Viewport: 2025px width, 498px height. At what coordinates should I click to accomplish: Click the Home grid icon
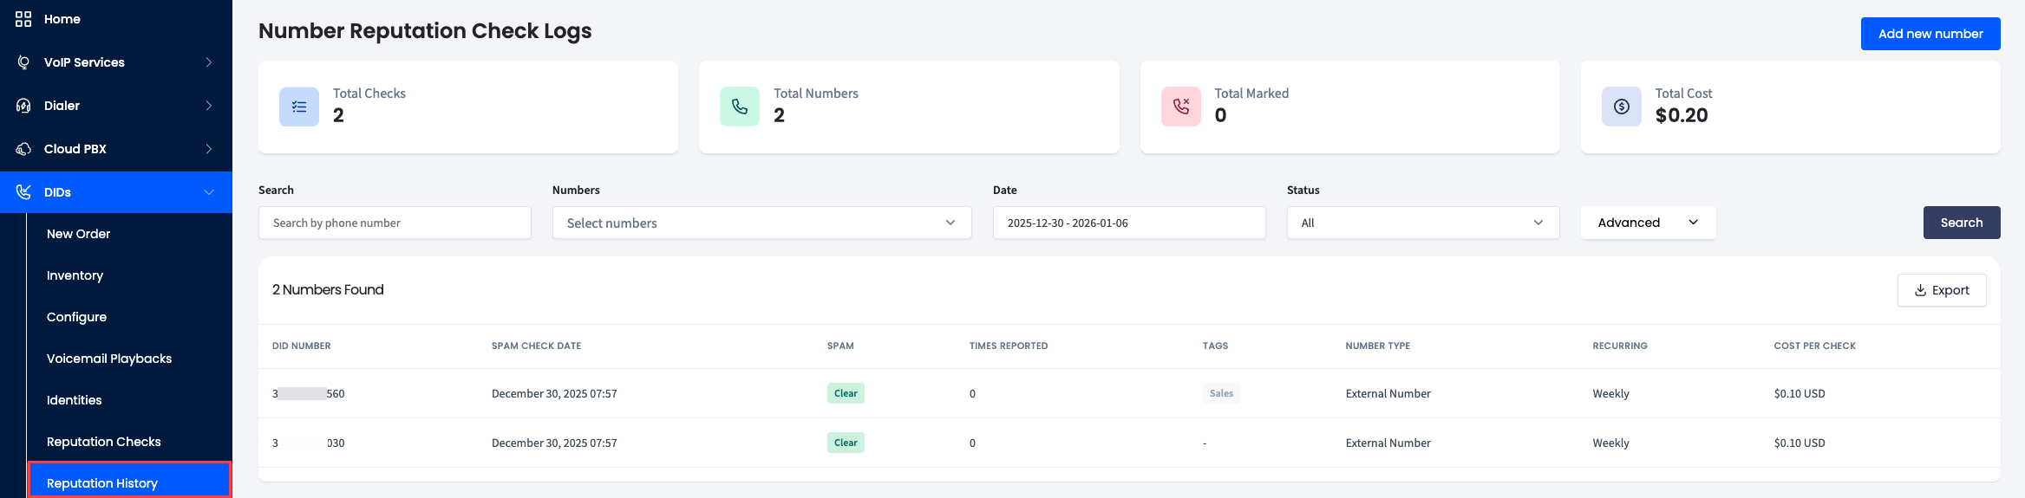[x=23, y=19]
